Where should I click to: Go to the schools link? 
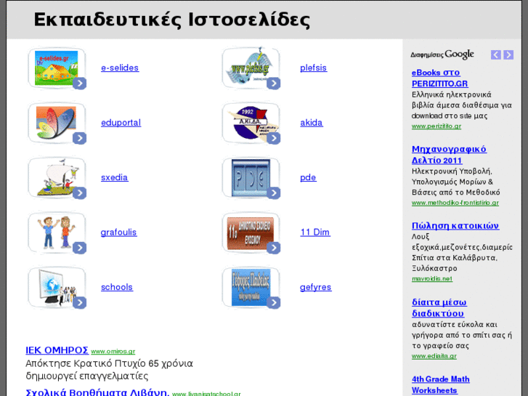pyautogui.click(x=117, y=287)
